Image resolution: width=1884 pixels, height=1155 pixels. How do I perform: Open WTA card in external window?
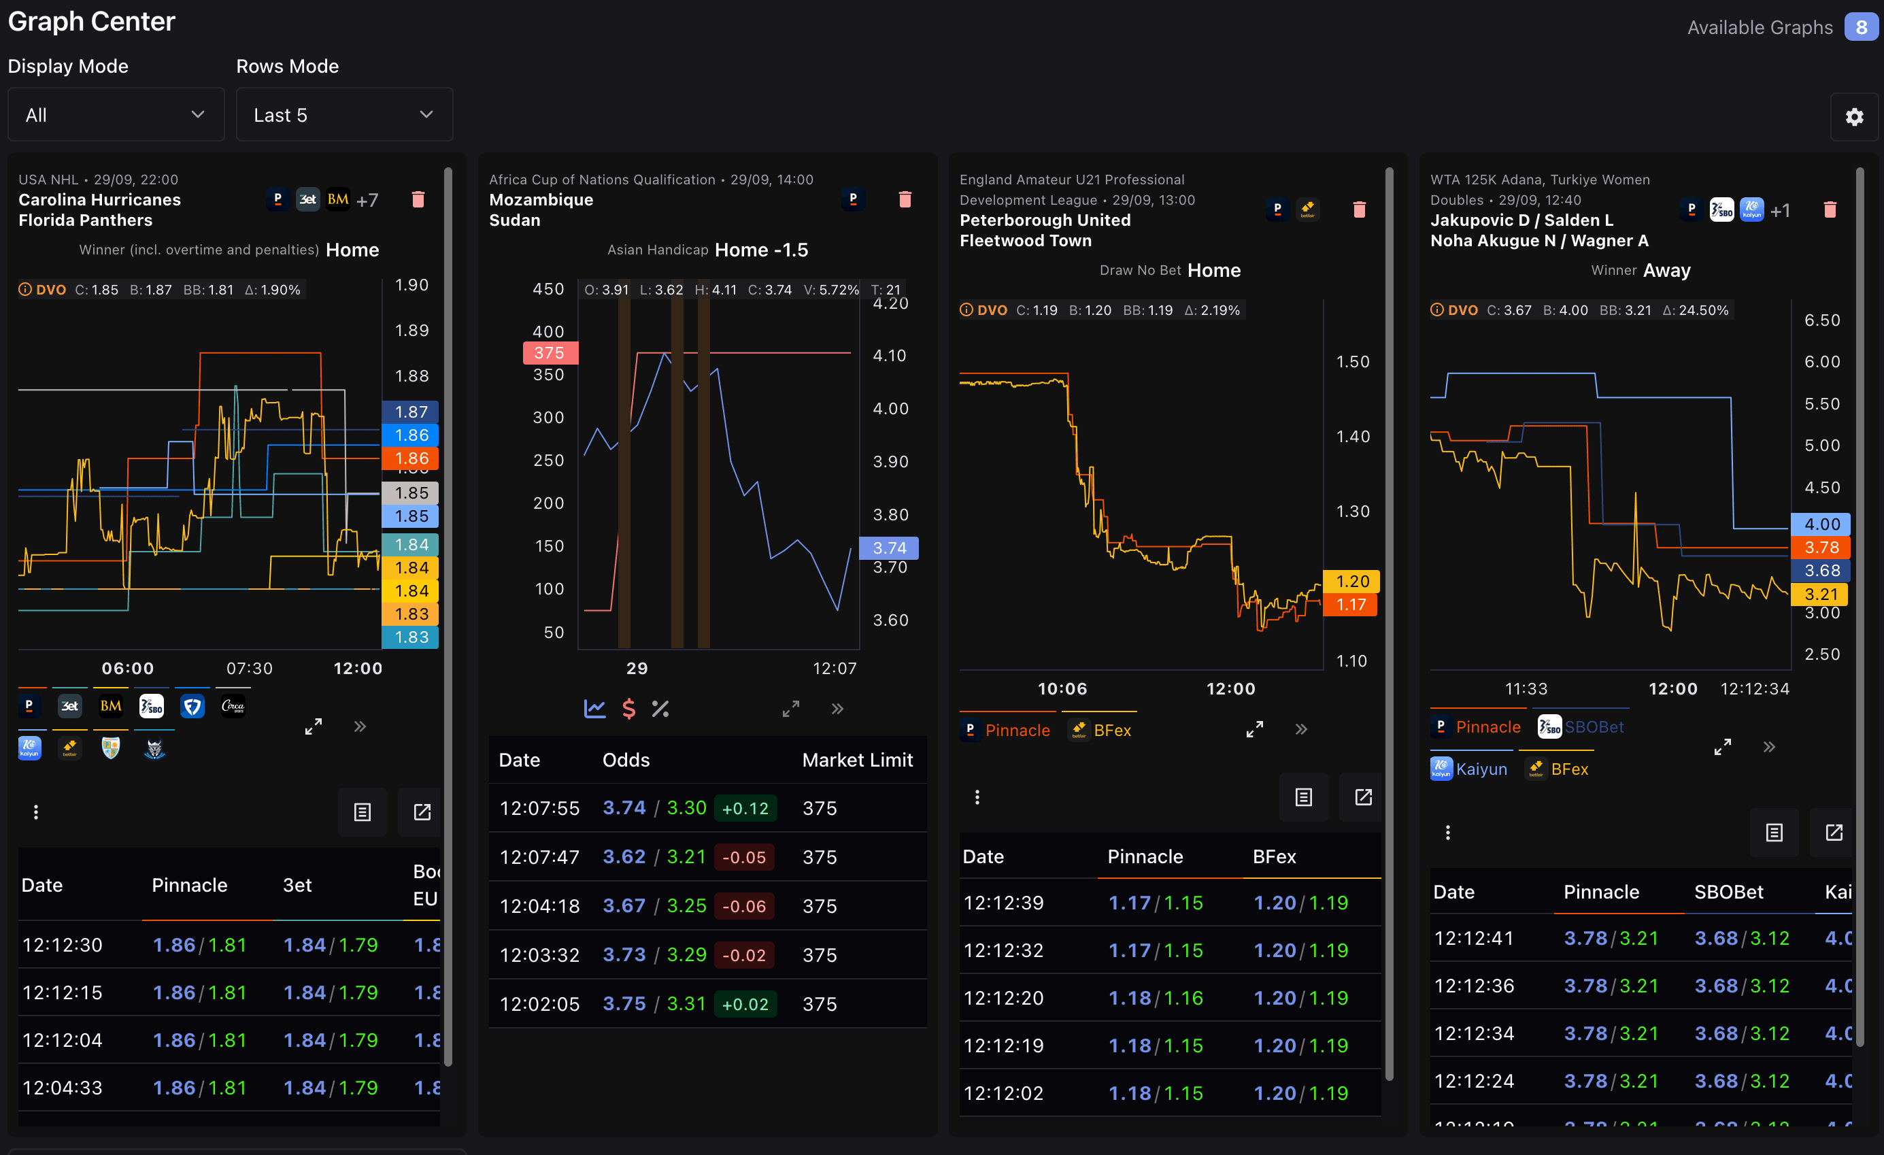pyautogui.click(x=1834, y=832)
